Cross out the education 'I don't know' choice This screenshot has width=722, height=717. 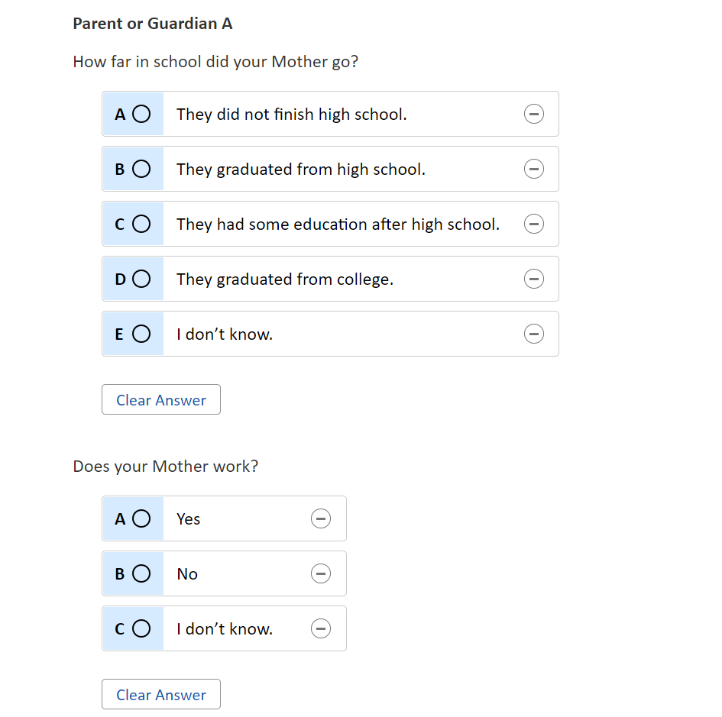533,334
